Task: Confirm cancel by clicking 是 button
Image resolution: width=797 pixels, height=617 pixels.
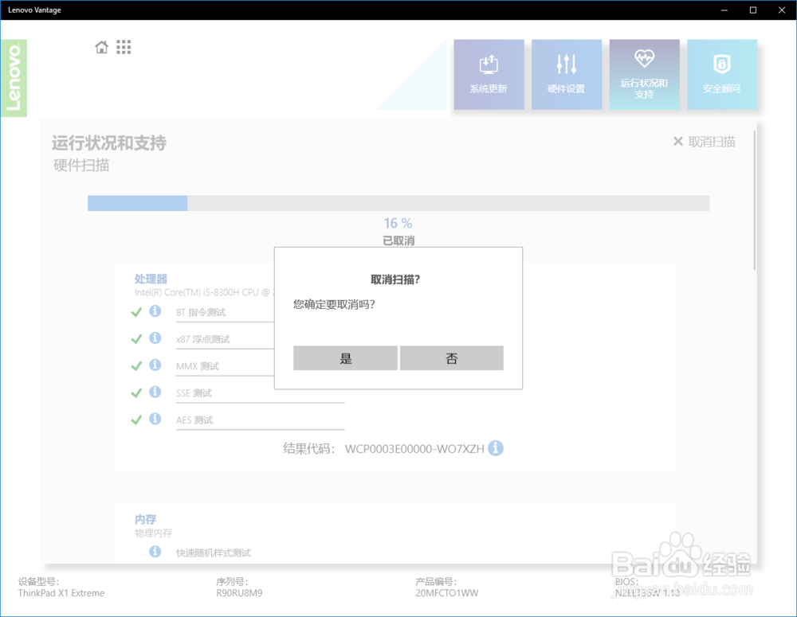Action: click(345, 358)
